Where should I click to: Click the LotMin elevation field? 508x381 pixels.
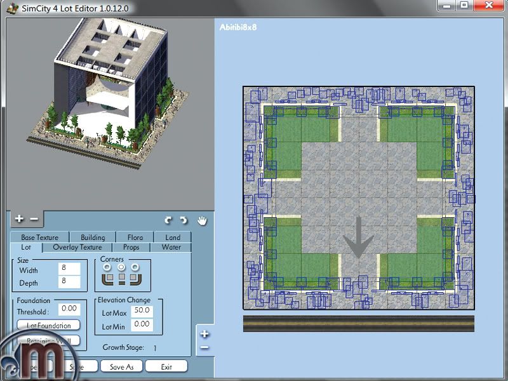click(142, 324)
